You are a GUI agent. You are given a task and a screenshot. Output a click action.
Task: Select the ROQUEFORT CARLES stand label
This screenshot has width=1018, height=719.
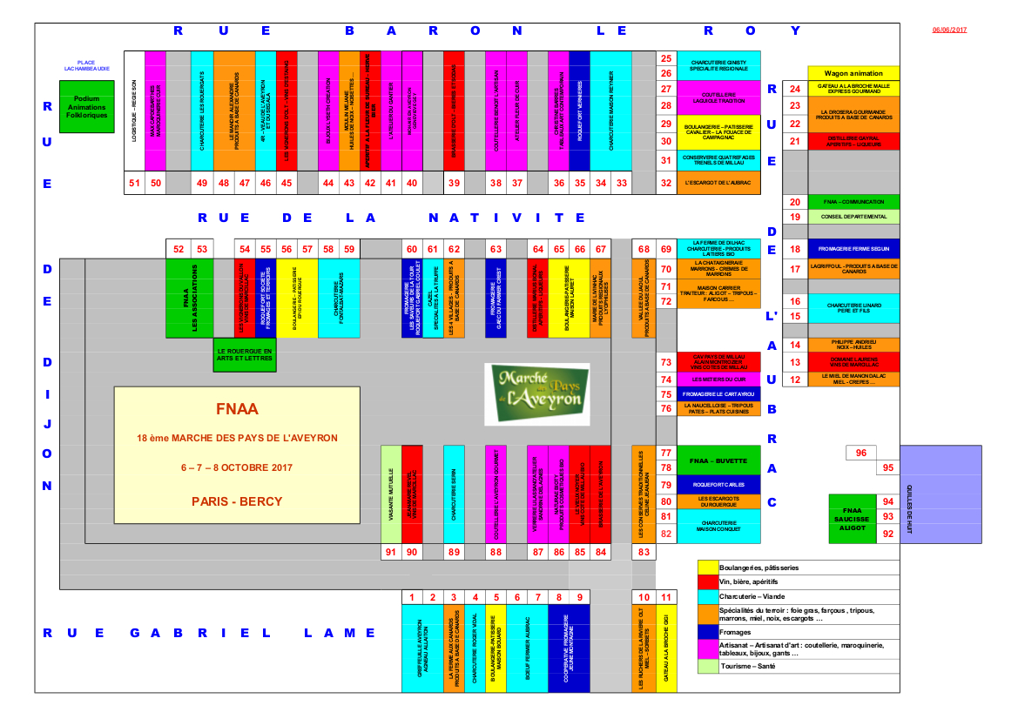click(x=718, y=485)
